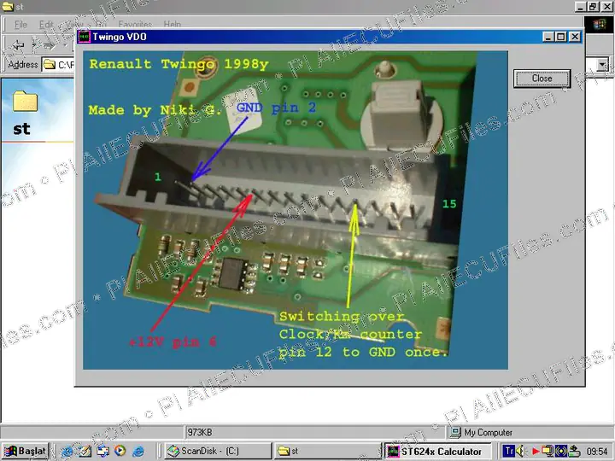Click the Twingo VDO title bar icon
The height and width of the screenshot is (461, 615).
84,37
